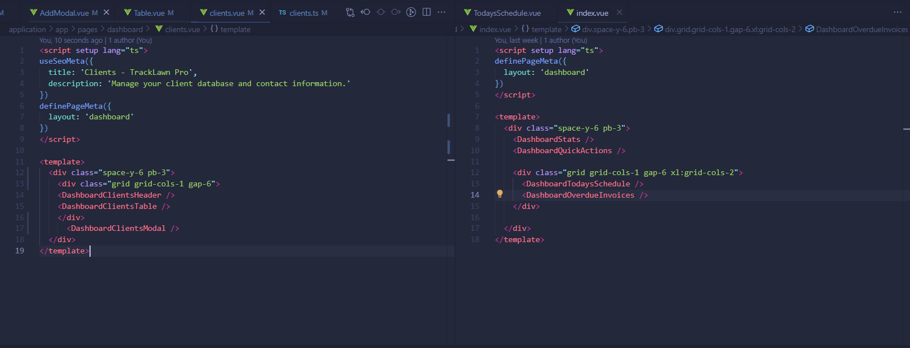
Task: Click 'dashboard' breadcrumb segment
Action: point(125,29)
